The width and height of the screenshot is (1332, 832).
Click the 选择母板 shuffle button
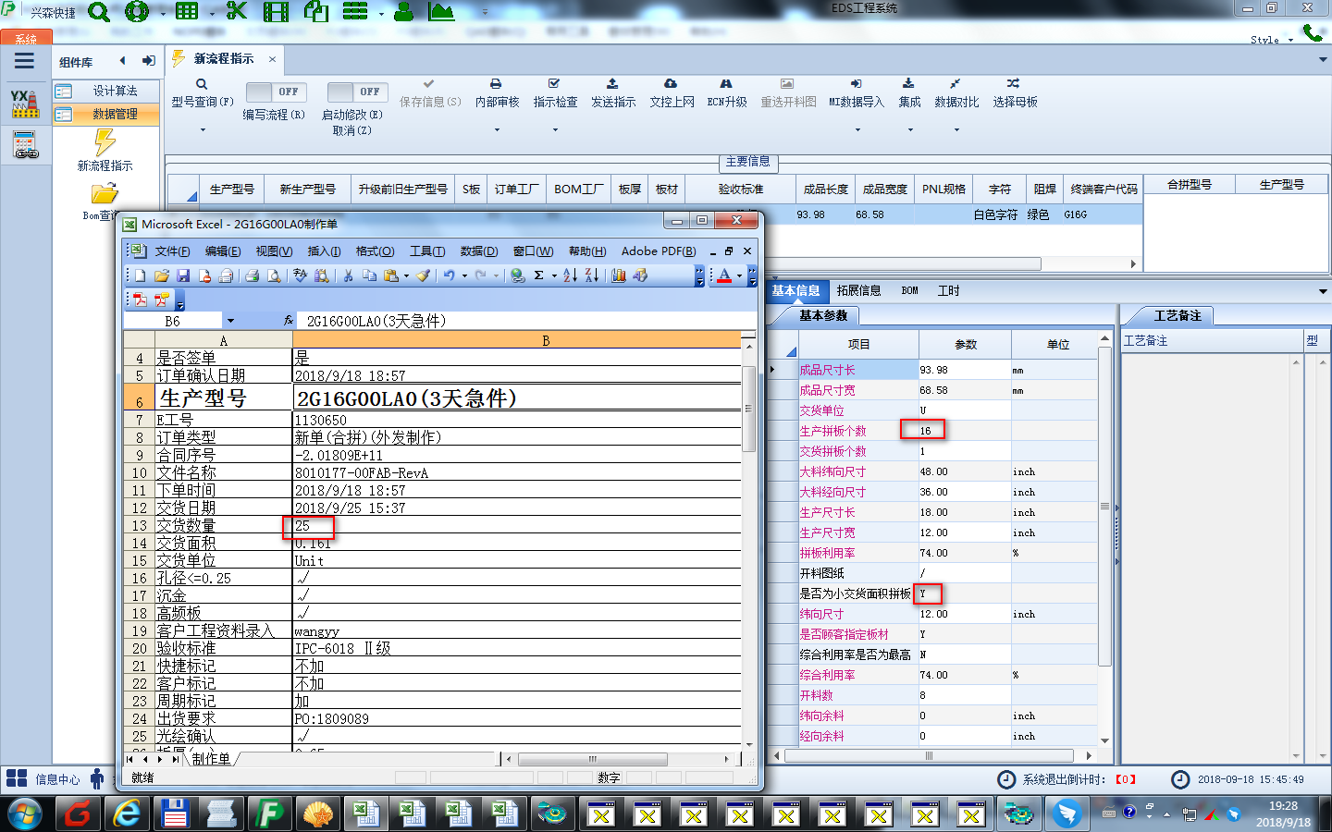1015,92
